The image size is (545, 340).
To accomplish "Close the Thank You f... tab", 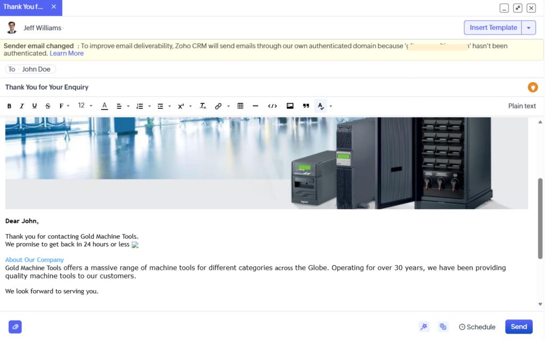I will tap(54, 6).
